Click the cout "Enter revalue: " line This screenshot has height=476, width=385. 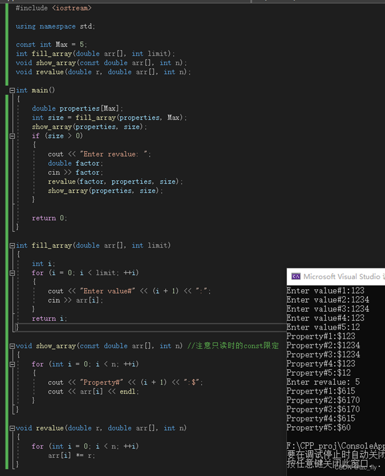(x=100, y=154)
